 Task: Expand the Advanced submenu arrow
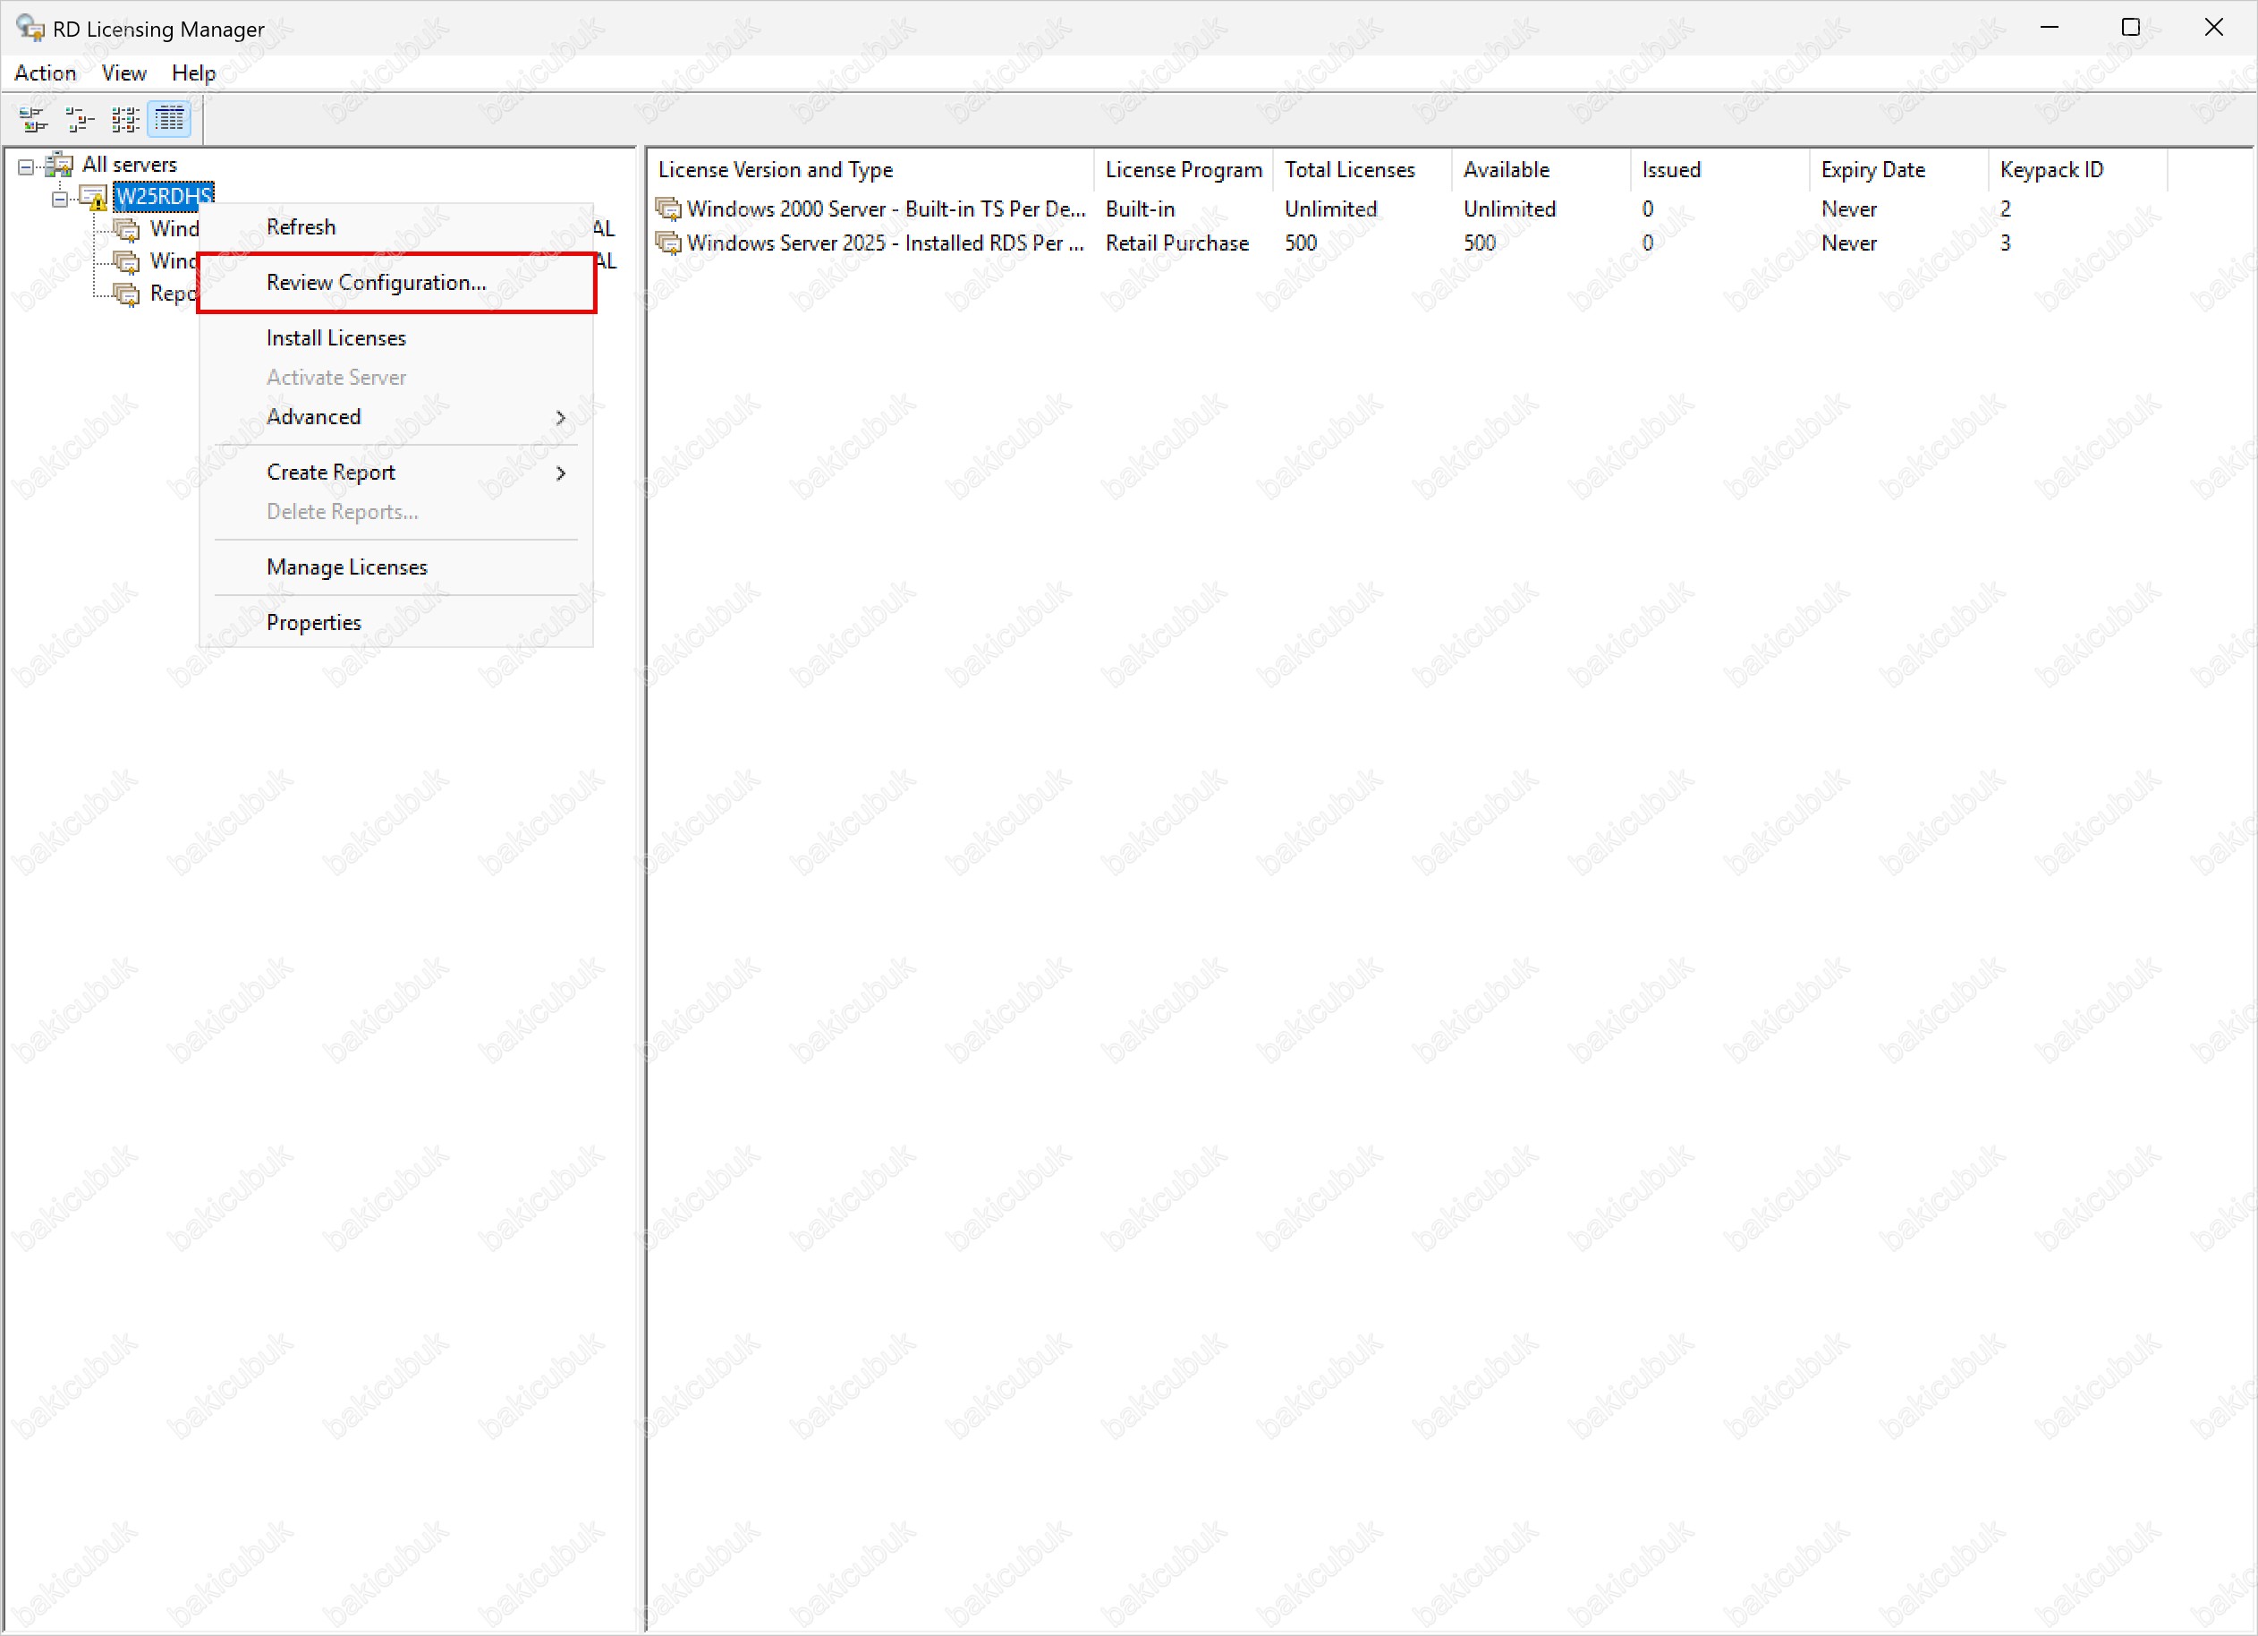point(561,418)
